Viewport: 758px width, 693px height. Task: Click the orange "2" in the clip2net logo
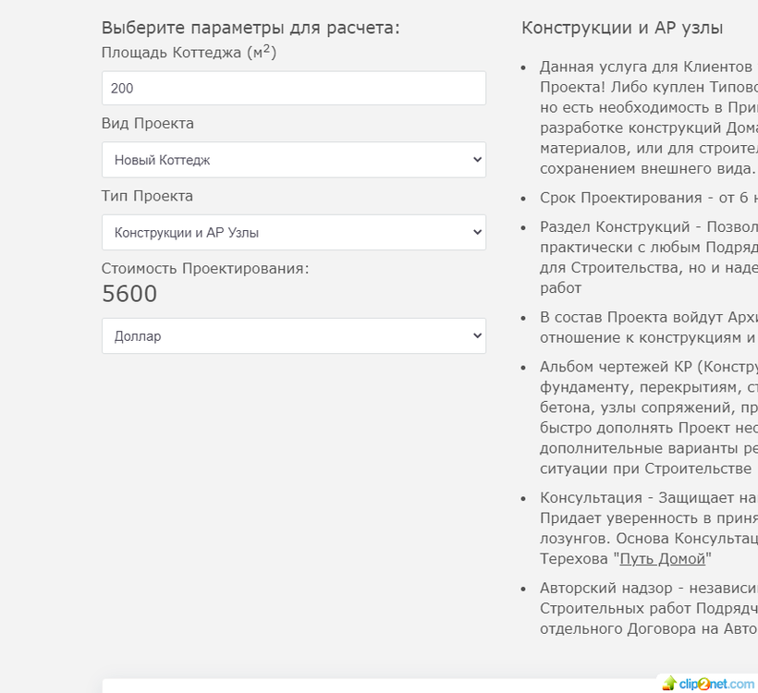click(x=703, y=684)
